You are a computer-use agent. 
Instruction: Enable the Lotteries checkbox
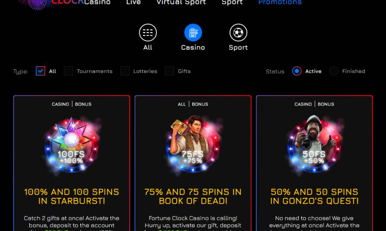click(x=125, y=71)
